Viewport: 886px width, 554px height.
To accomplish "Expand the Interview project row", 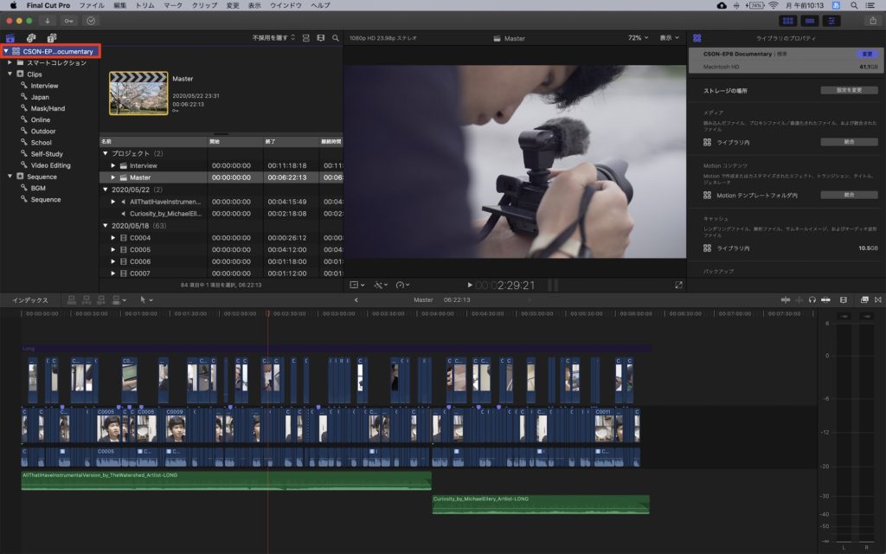I will 113,165.
